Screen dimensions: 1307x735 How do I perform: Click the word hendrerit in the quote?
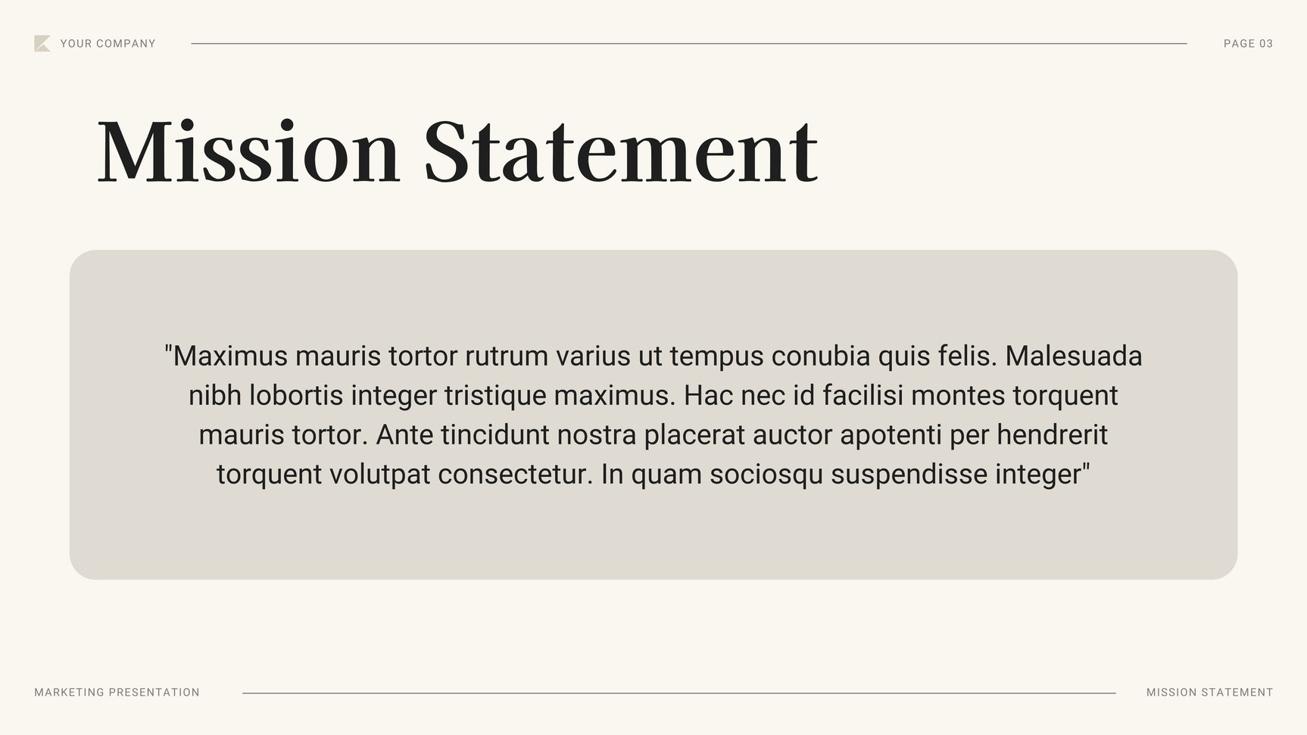(1052, 435)
